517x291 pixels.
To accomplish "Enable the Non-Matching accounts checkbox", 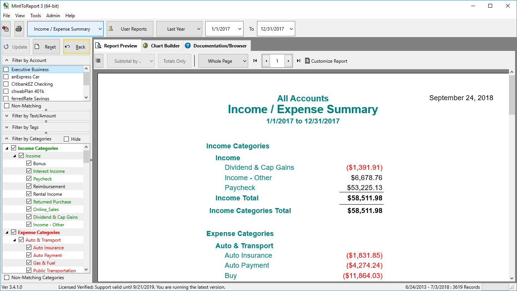I will coord(7,106).
